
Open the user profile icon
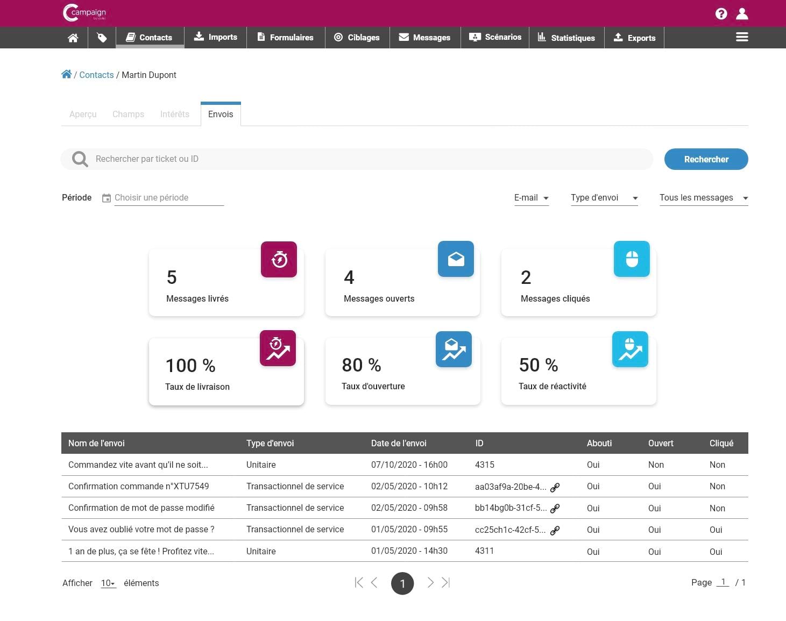click(x=742, y=13)
